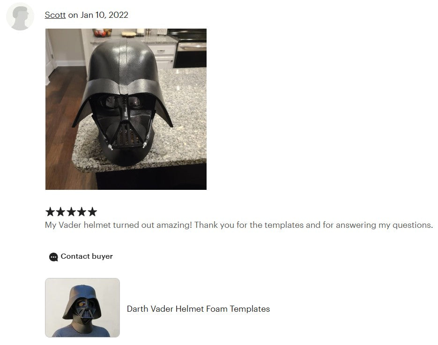Screen dimensions: 438x345
Task: Enlarge the buyer's Vader helmet review photo
Action: 126,109
